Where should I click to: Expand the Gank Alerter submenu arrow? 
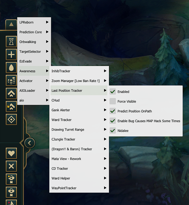pos(105,110)
